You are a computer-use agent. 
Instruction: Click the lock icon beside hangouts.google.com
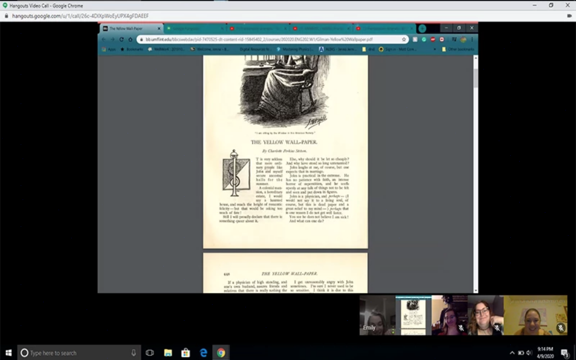(6, 16)
